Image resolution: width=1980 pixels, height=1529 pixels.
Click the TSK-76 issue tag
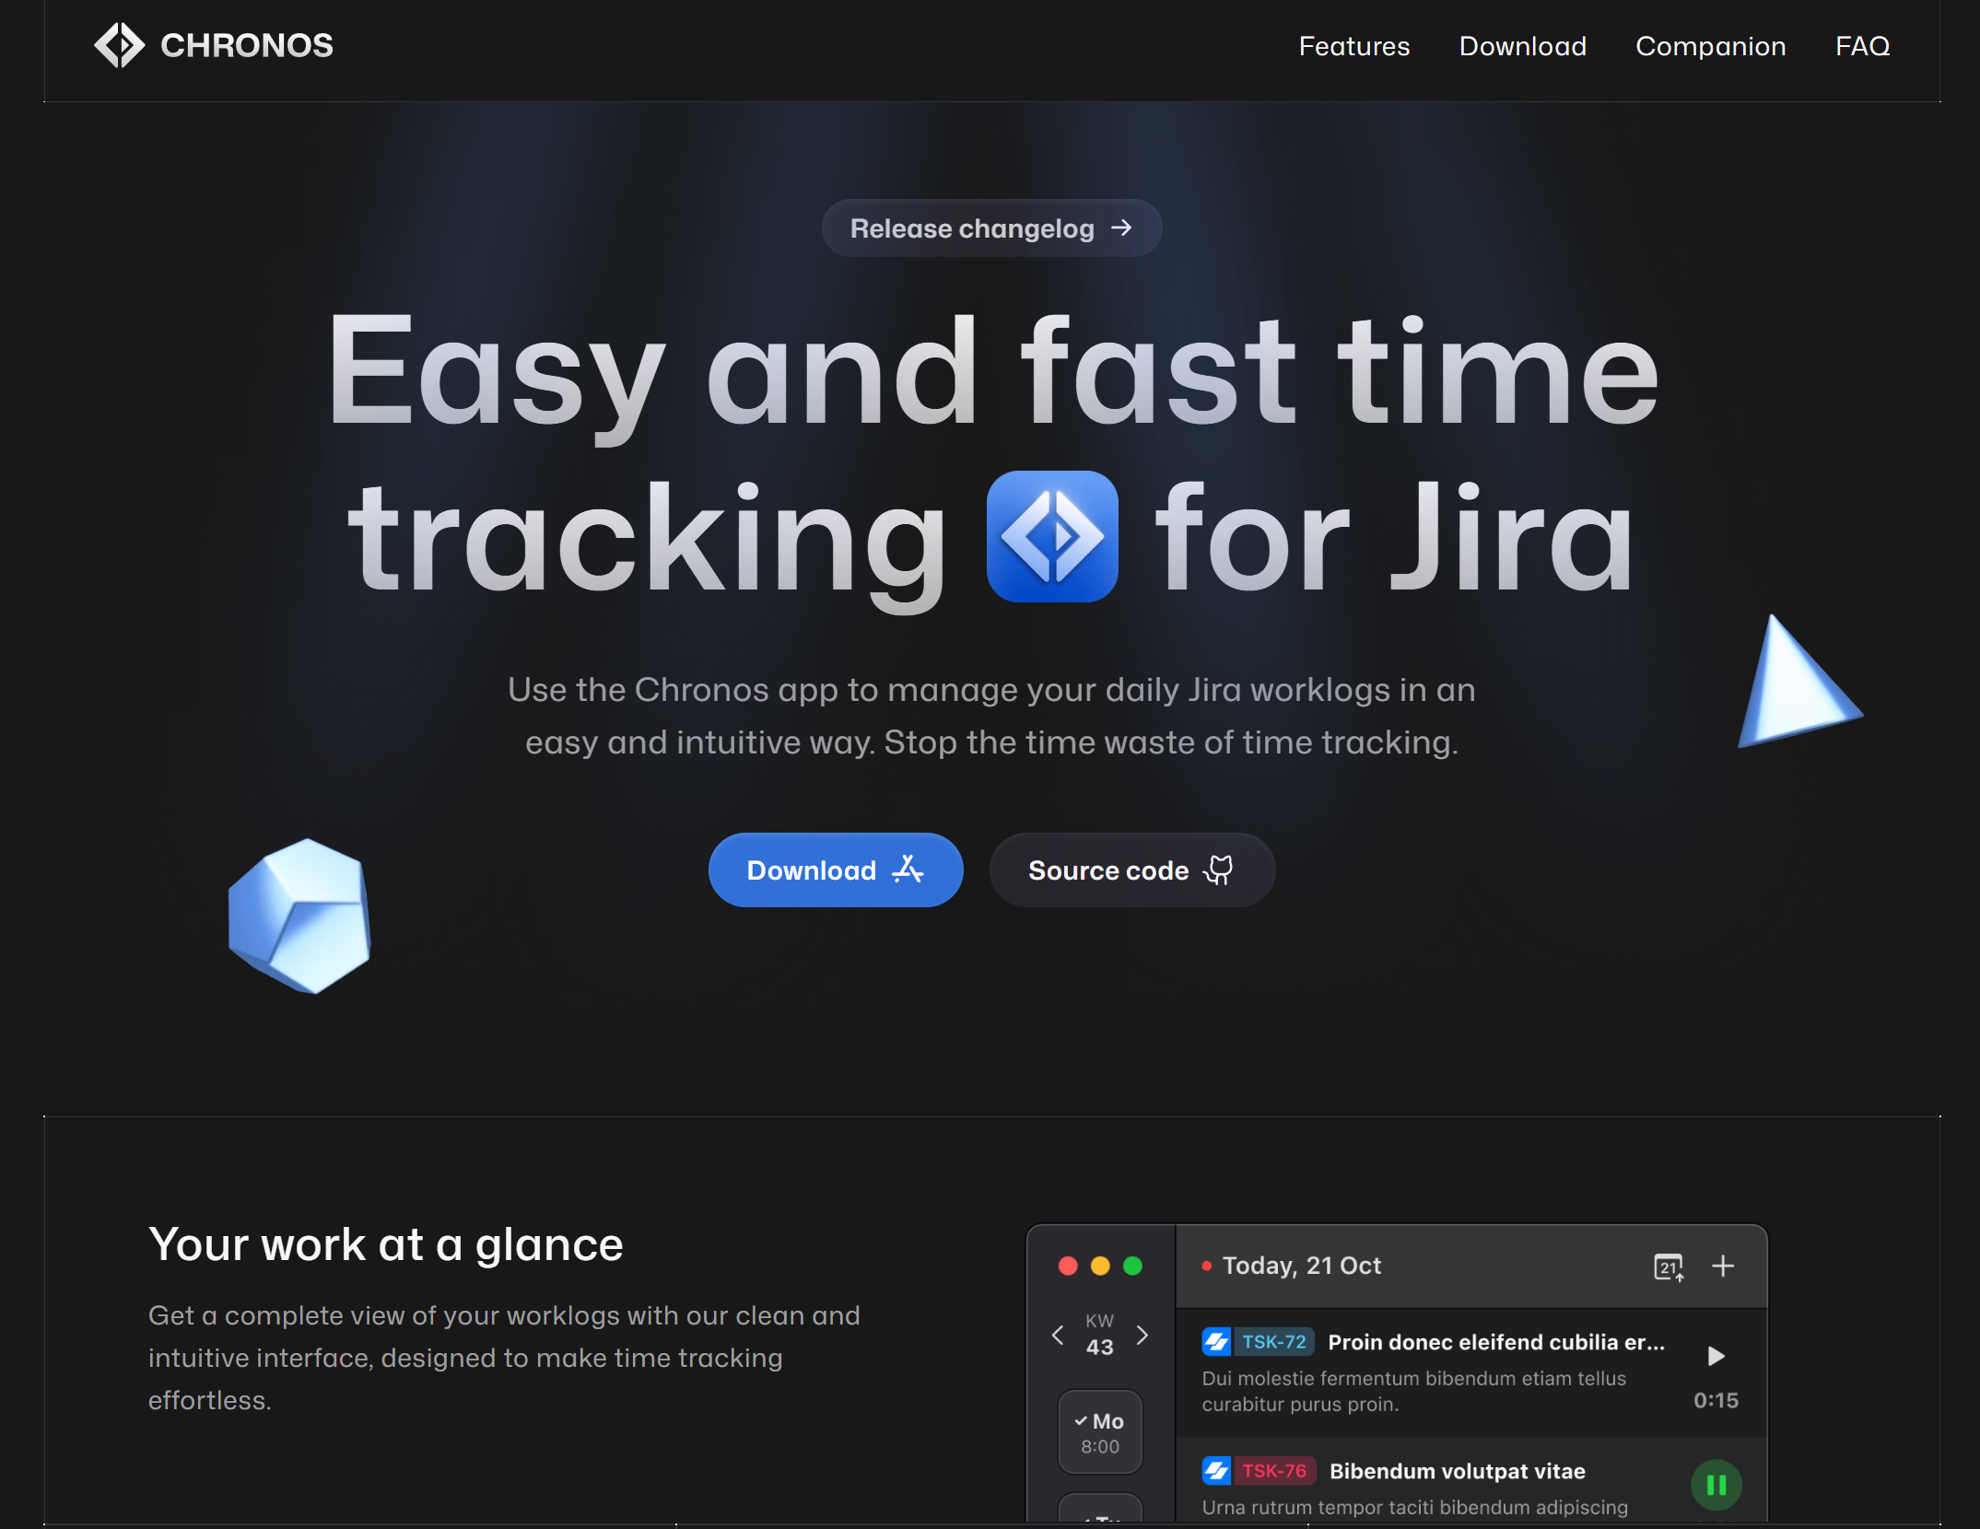coord(1273,1471)
